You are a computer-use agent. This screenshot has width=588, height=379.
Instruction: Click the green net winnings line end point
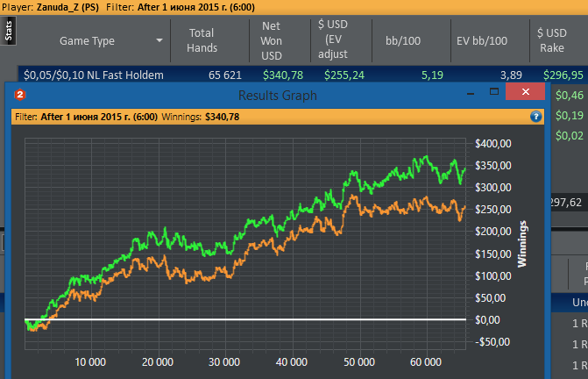click(x=465, y=168)
